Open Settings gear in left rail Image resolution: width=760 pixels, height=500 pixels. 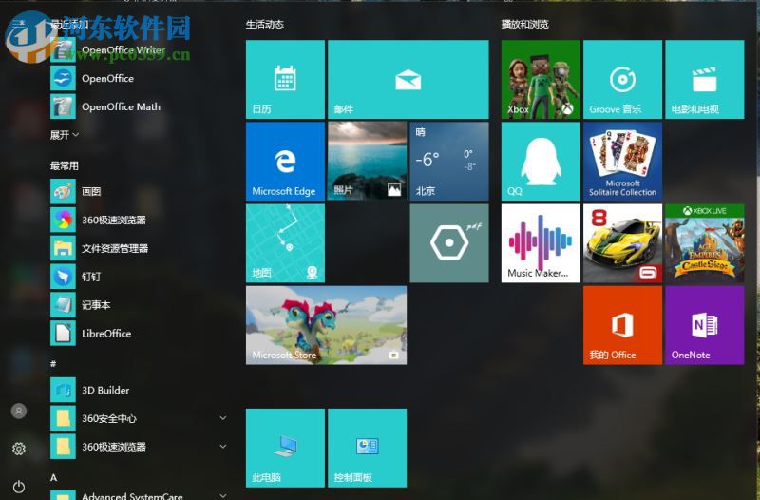tap(19, 449)
